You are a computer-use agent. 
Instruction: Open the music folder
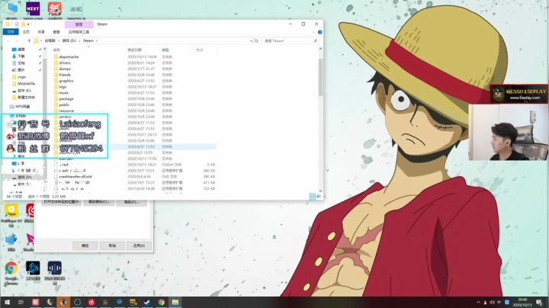tap(64, 92)
